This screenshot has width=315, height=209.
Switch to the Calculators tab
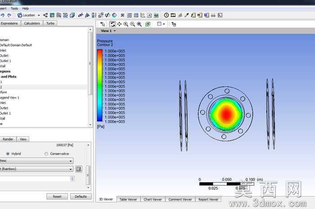[32, 23]
